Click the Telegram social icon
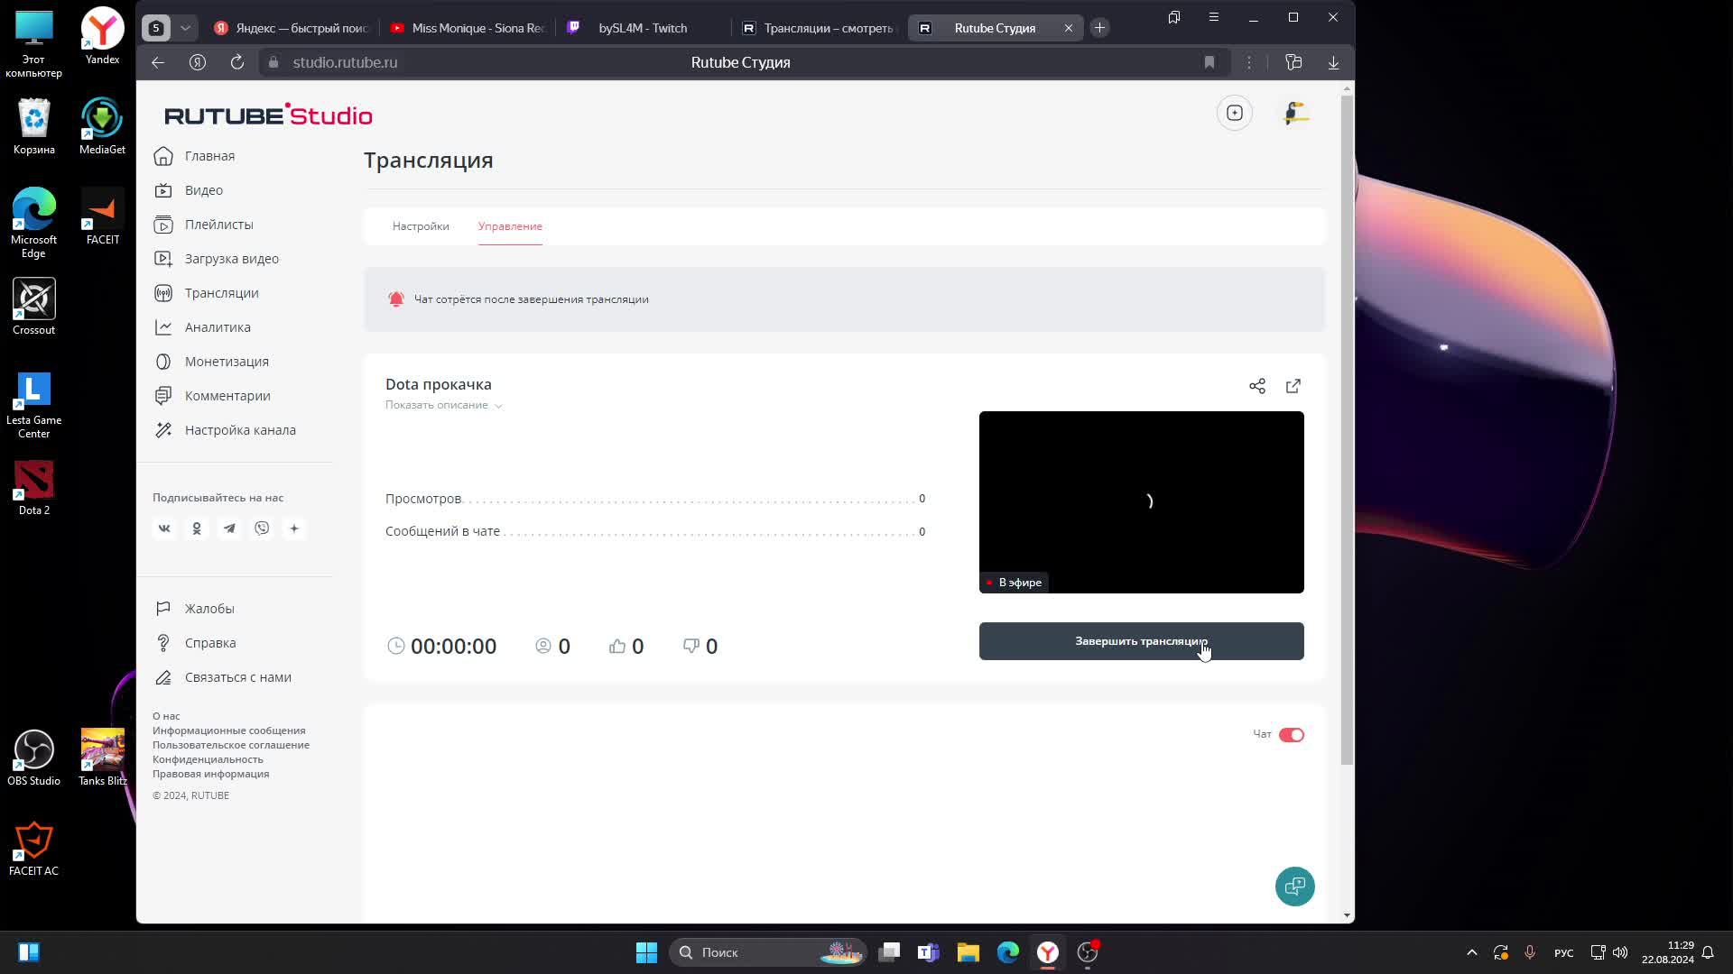Image resolution: width=1733 pixels, height=974 pixels. point(229,528)
